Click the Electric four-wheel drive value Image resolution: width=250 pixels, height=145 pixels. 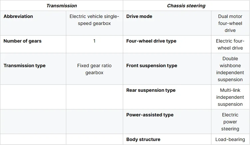pos(230,45)
